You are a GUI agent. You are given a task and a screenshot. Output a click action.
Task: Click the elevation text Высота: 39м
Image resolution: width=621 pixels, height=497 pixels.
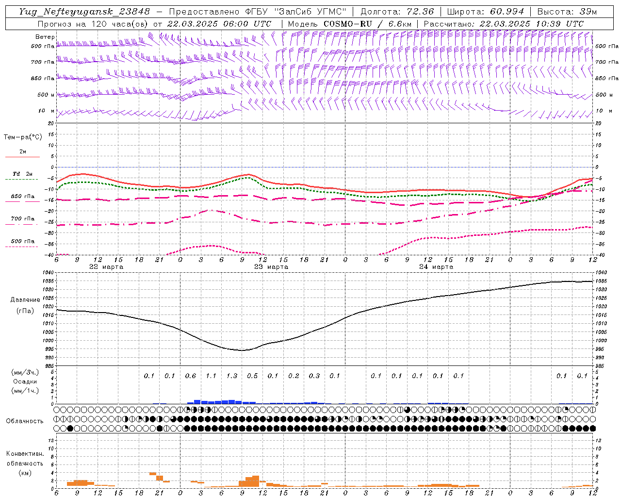click(x=567, y=11)
